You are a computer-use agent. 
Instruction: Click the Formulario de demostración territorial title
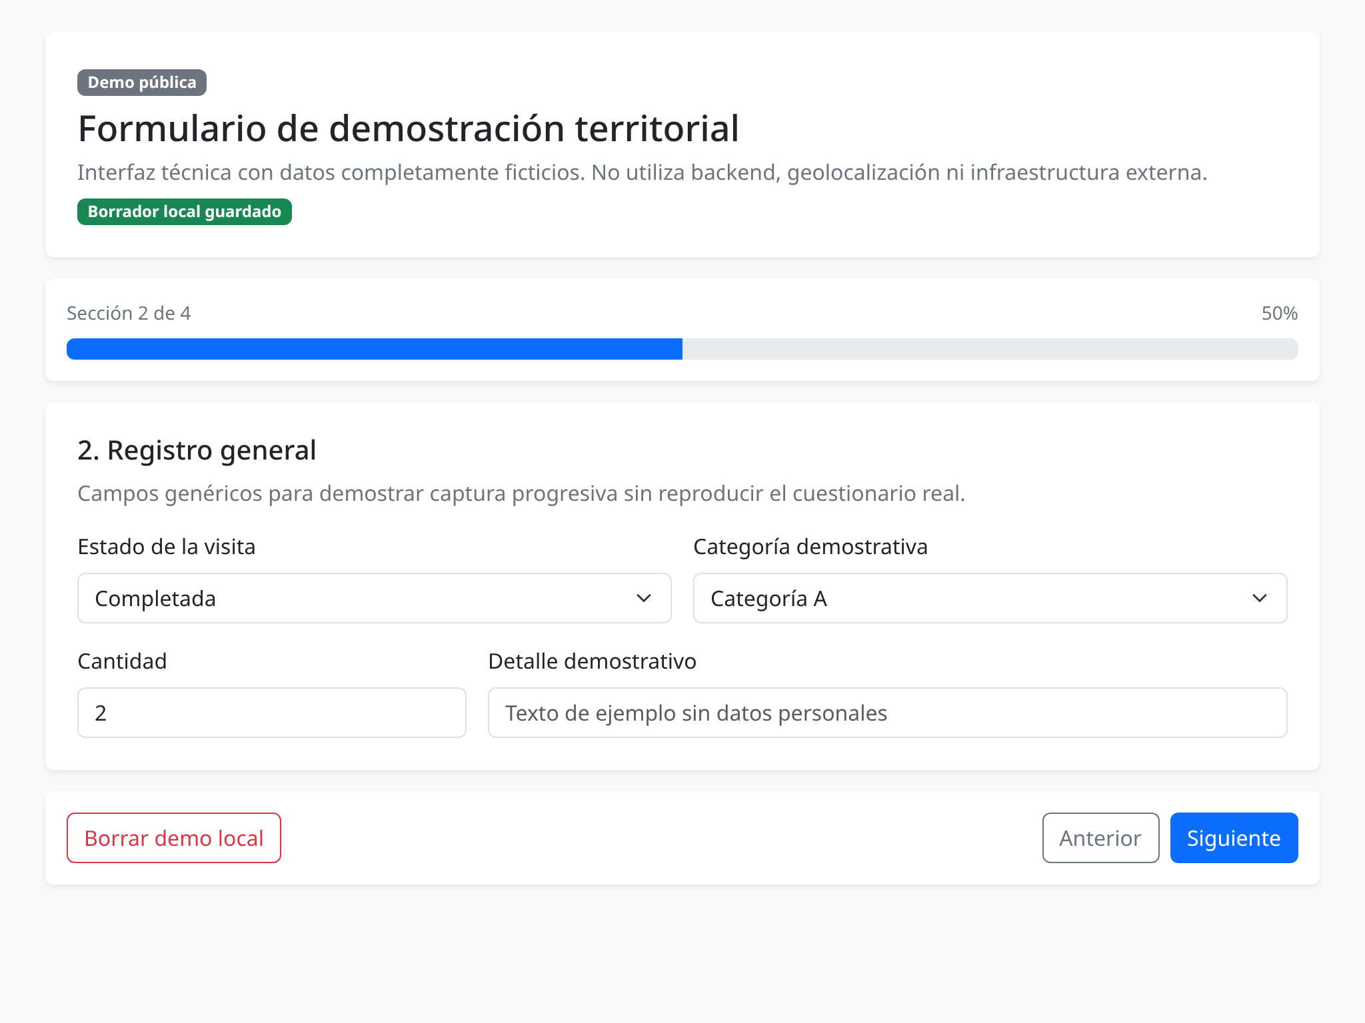click(409, 128)
